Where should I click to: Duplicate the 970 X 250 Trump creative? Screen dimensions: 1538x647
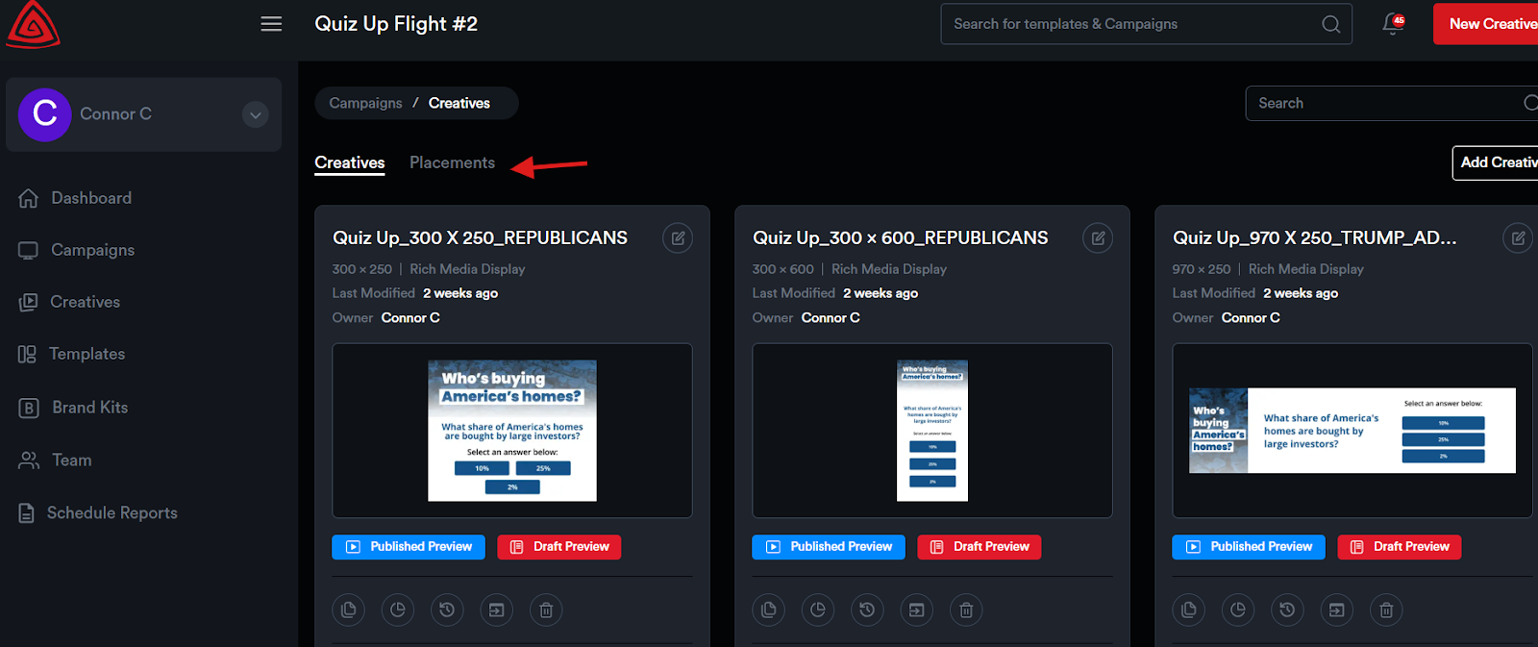[1189, 610]
